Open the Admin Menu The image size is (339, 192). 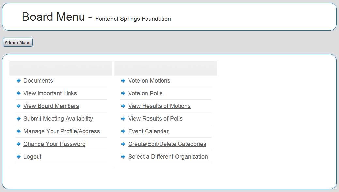click(18, 43)
